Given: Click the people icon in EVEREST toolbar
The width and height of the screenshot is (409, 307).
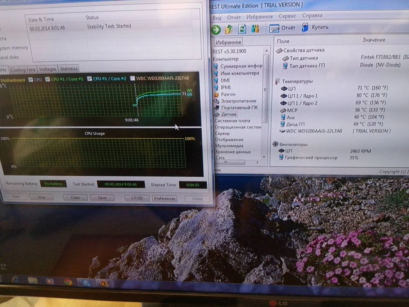Looking at the screenshot, I should [255, 29].
